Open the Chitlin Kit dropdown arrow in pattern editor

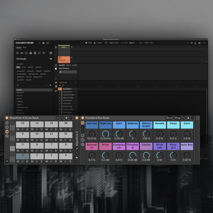click(x=76, y=82)
